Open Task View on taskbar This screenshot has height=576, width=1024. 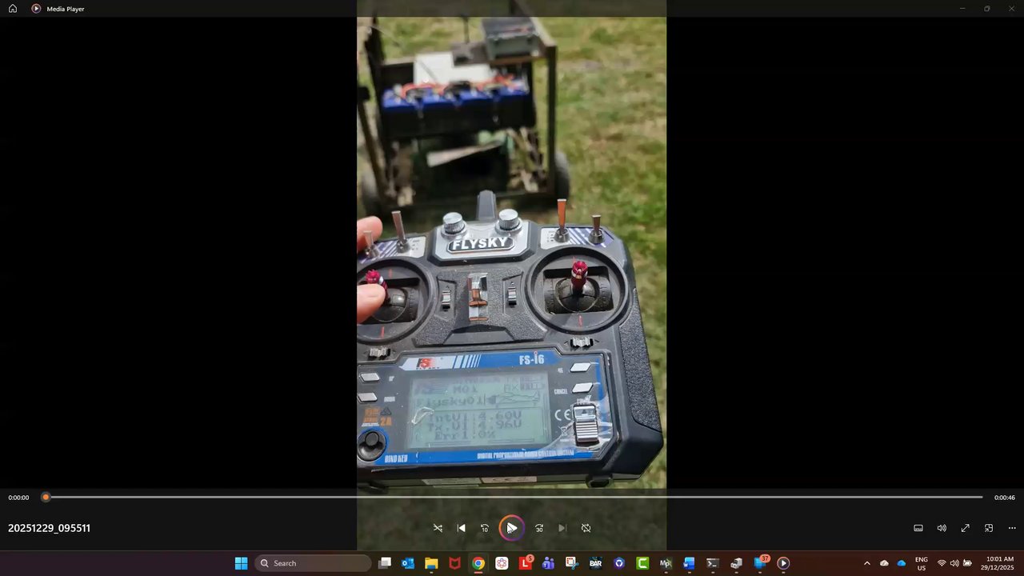click(385, 563)
